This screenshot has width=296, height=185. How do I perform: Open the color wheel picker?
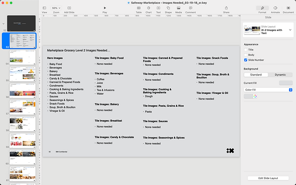pyautogui.click(x=255, y=96)
